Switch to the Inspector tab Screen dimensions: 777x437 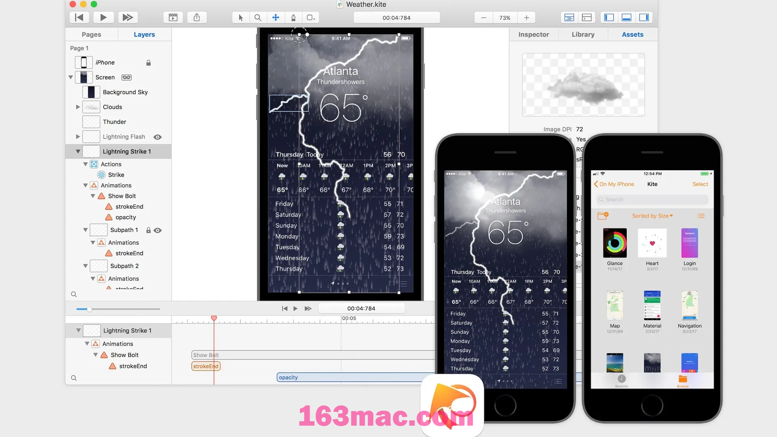(533, 34)
